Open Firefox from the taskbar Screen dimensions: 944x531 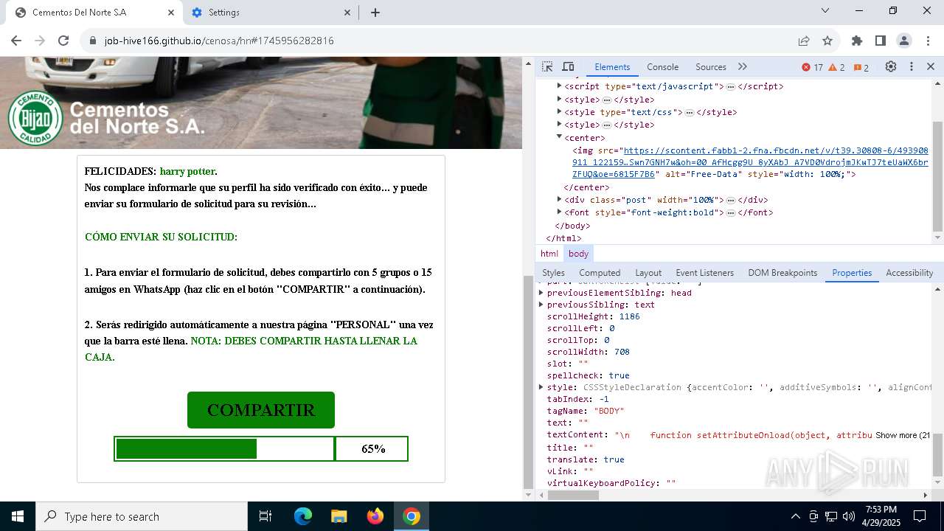pyautogui.click(x=375, y=516)
